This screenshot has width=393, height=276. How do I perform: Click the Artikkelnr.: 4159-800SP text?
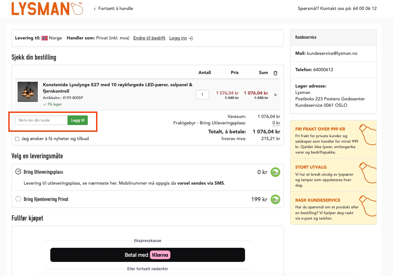click(x=63, y=97)
